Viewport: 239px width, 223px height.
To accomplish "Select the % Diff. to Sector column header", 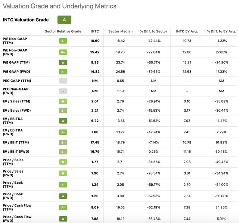I will tap(153, 31).
